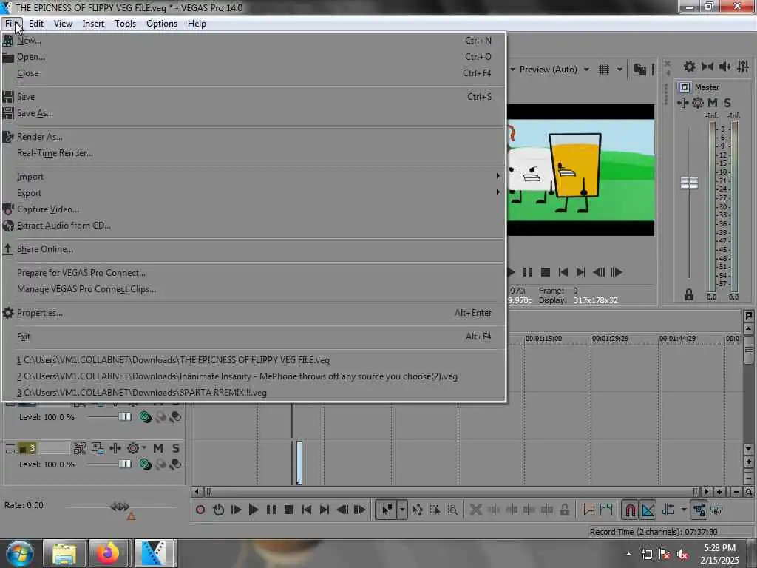Click the Dim Output speaker icon in the mixer
The width and height of the screenshot is (757, 568).
coord(724,67)
